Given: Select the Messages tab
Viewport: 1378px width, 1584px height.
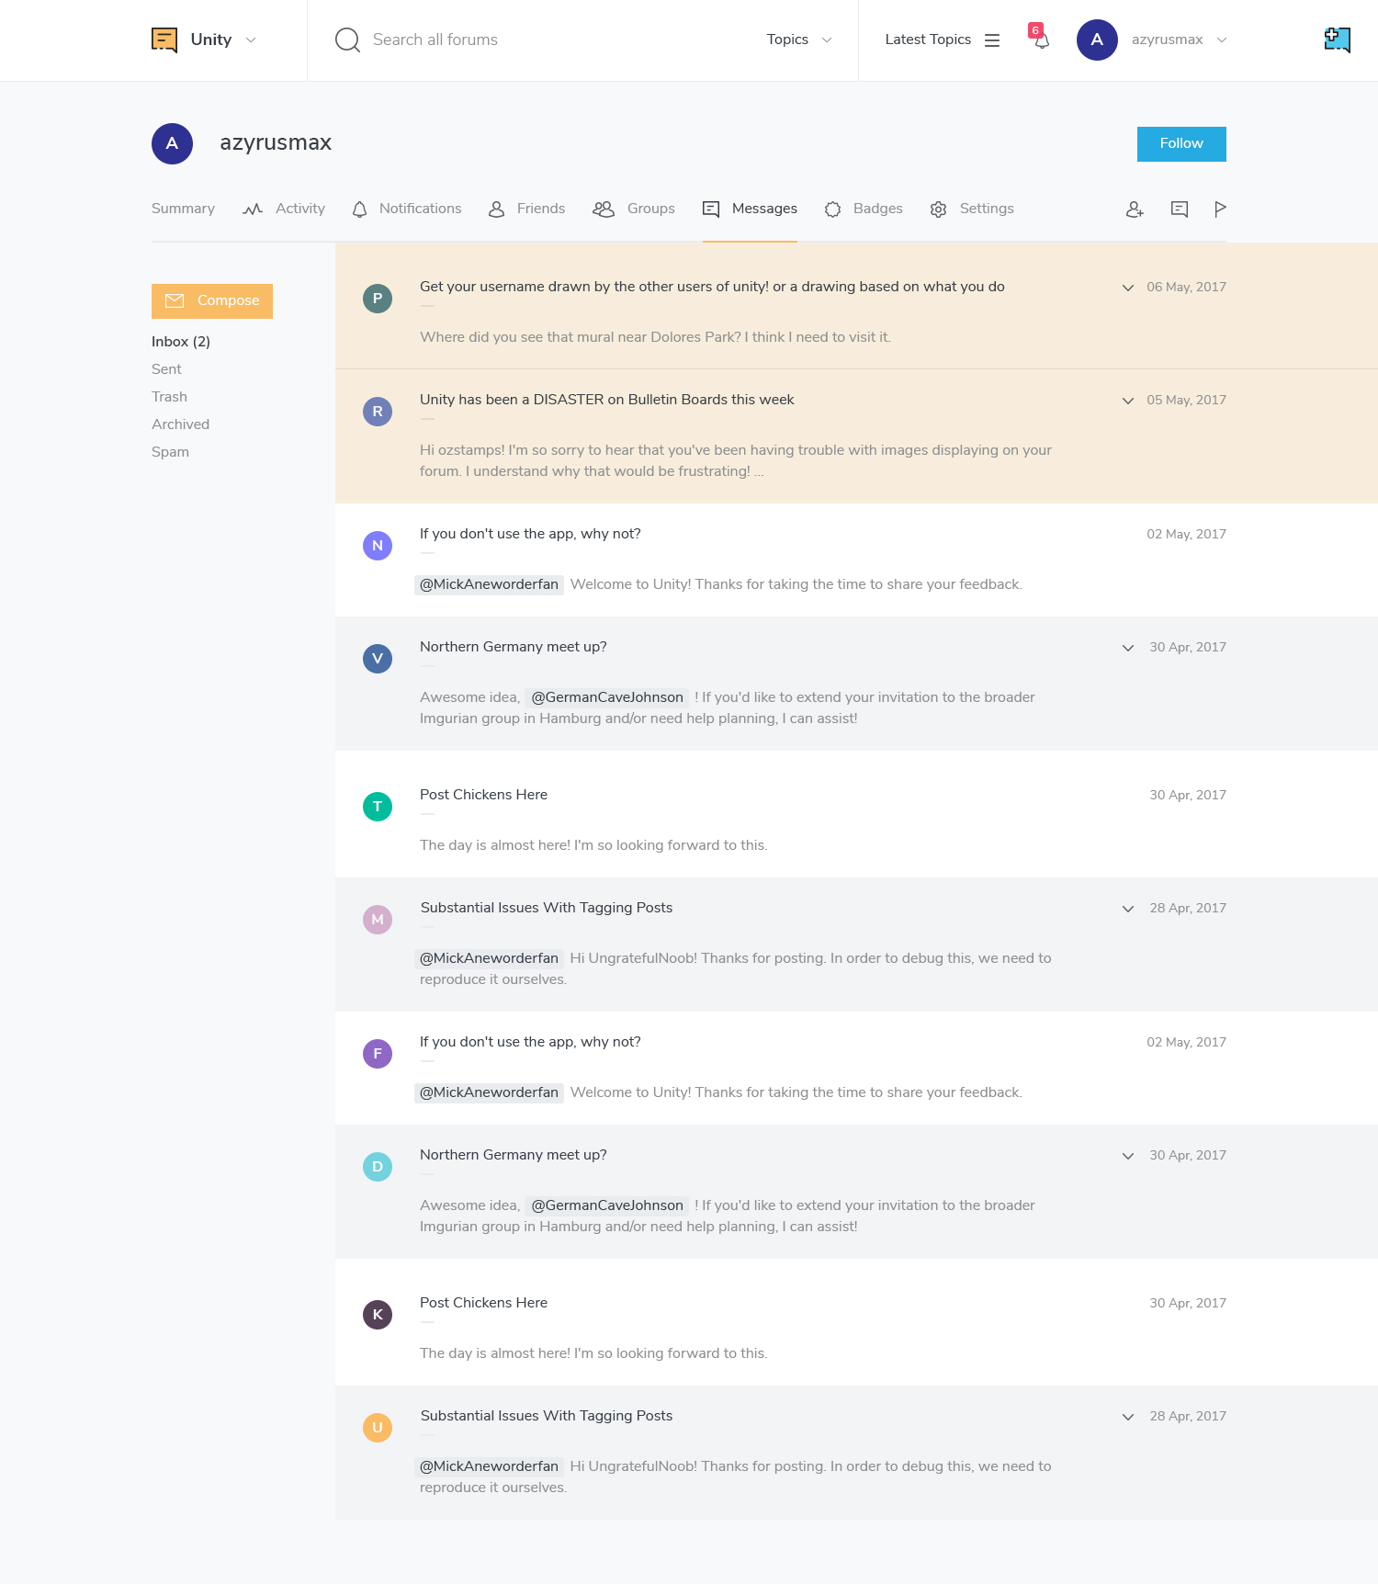Looking at the screenshot, I should pos(750,209).
